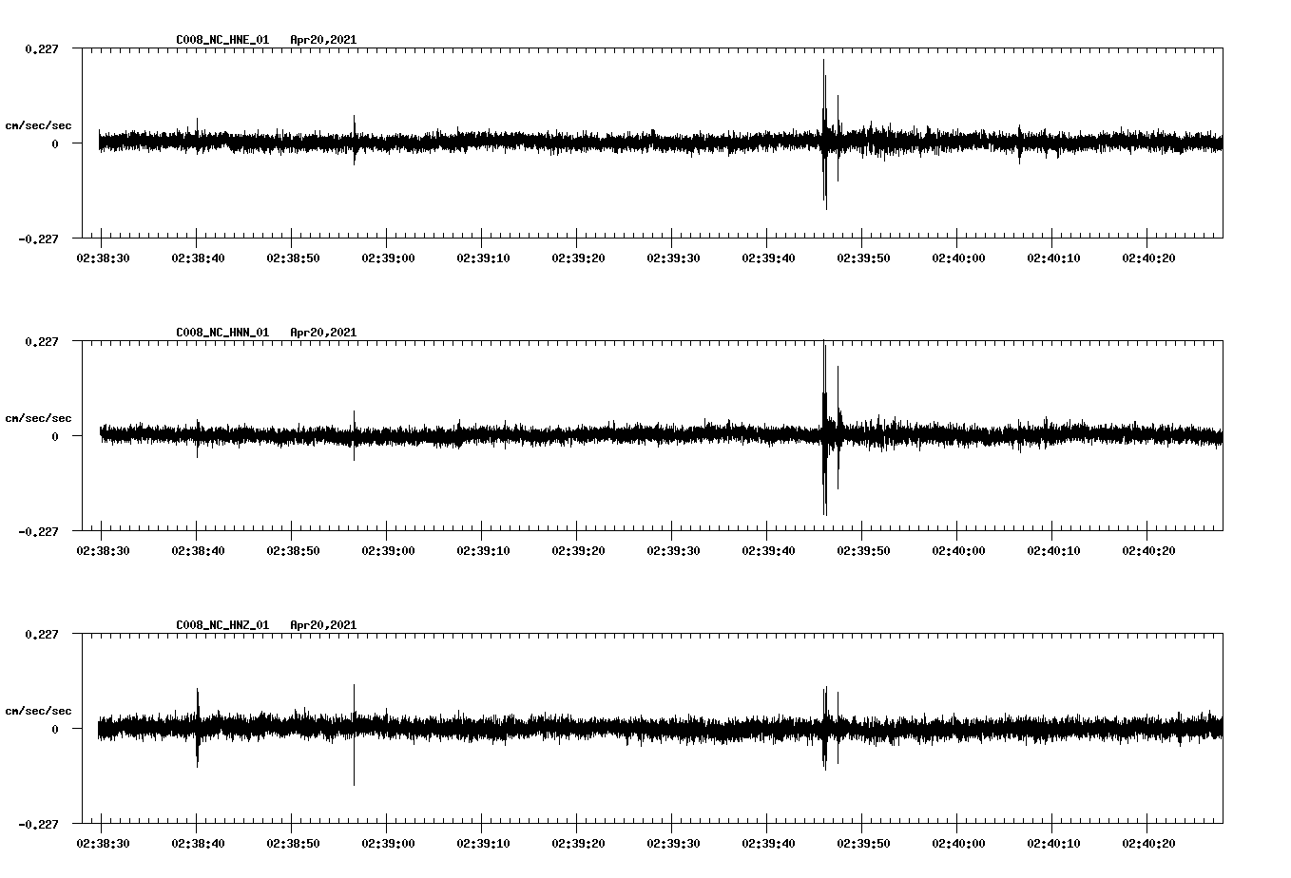Click the cm/sec/sec axis label on top plot
The height and width of the screenshot is (878, 1291).
point(40,125)
